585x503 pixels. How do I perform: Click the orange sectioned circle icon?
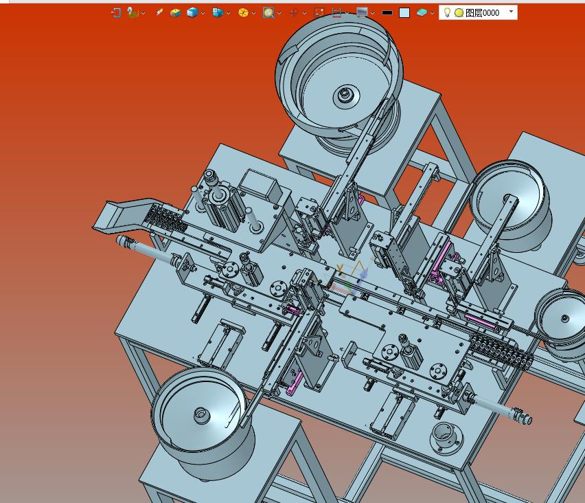point(243,13)
